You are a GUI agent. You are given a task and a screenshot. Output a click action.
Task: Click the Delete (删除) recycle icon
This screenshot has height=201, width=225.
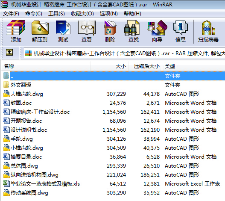tap(110, 28)
